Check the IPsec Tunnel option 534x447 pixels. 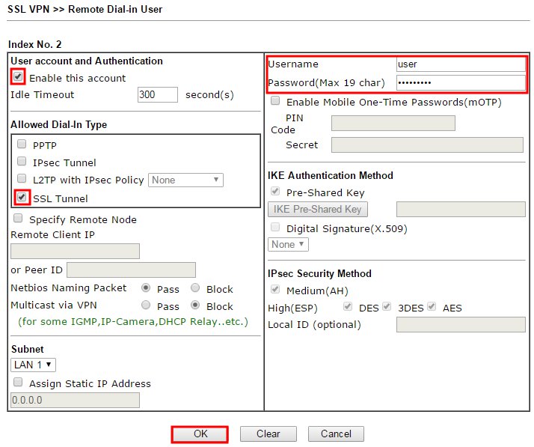tap(22, 161)
